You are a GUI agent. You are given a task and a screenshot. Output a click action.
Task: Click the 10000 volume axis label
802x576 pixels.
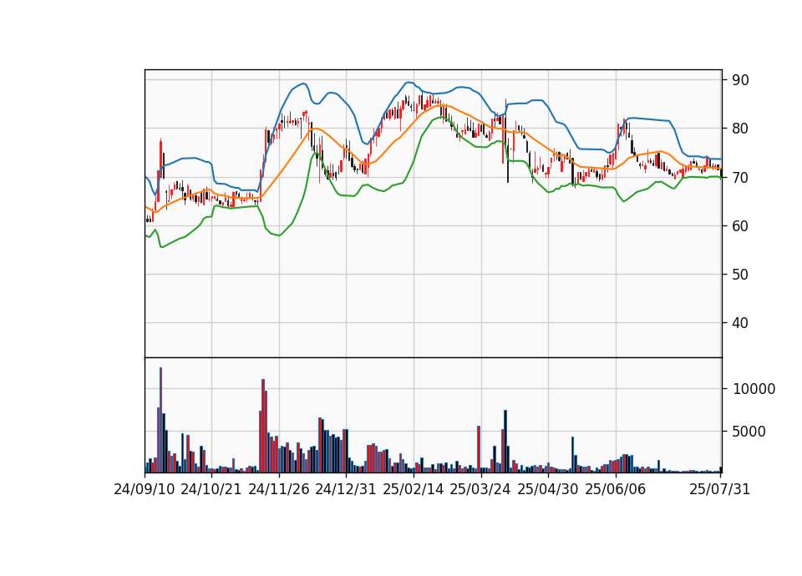(x=754, y=390)
